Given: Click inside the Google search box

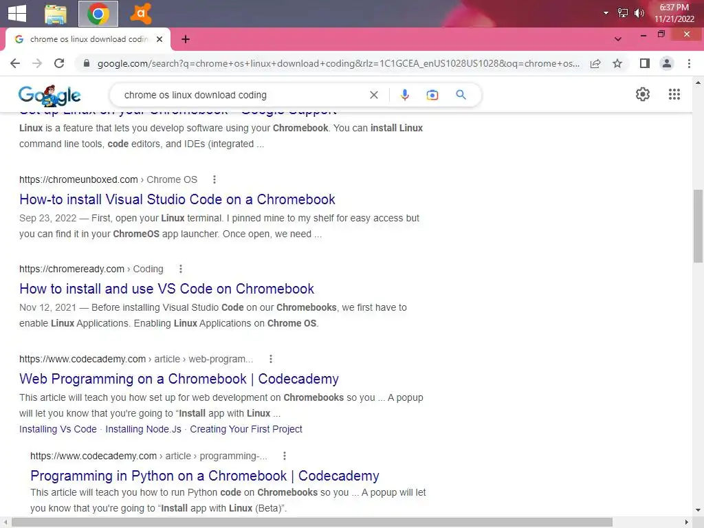Looking at the screenshot, I should [x=243, y=95].
